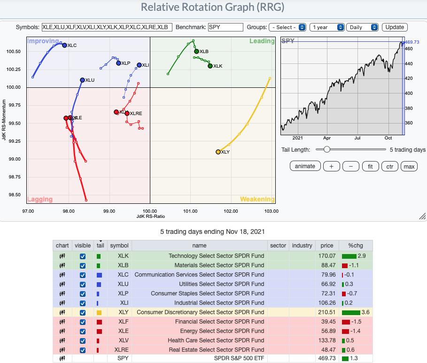Open chart icon for XLK row

click(x=62, y=256)
